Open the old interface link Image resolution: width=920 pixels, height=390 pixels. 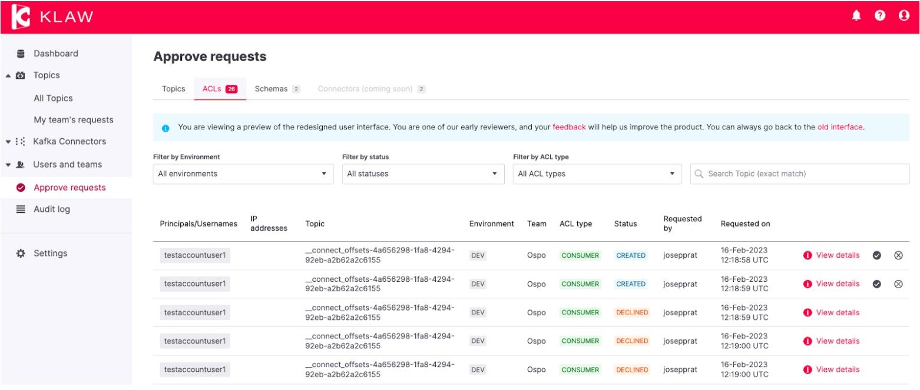tap(840, 126)
